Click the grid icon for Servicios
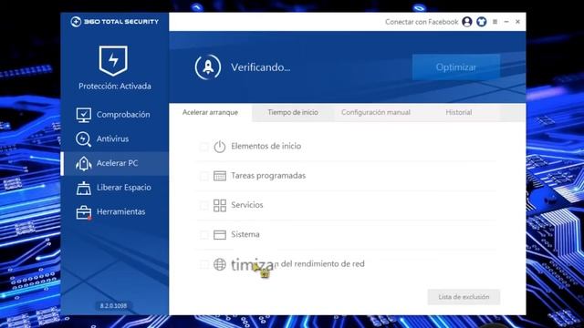Viewport: 584px width, 328px height. coord(219,205)
